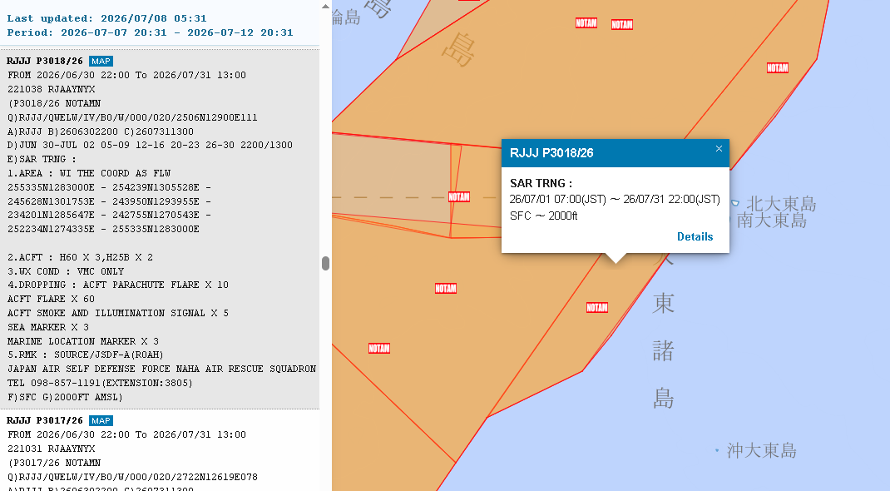Click the Last updated: 2026/07/08 05:31 text
The image size is (890, 491).
pos(106,19)
